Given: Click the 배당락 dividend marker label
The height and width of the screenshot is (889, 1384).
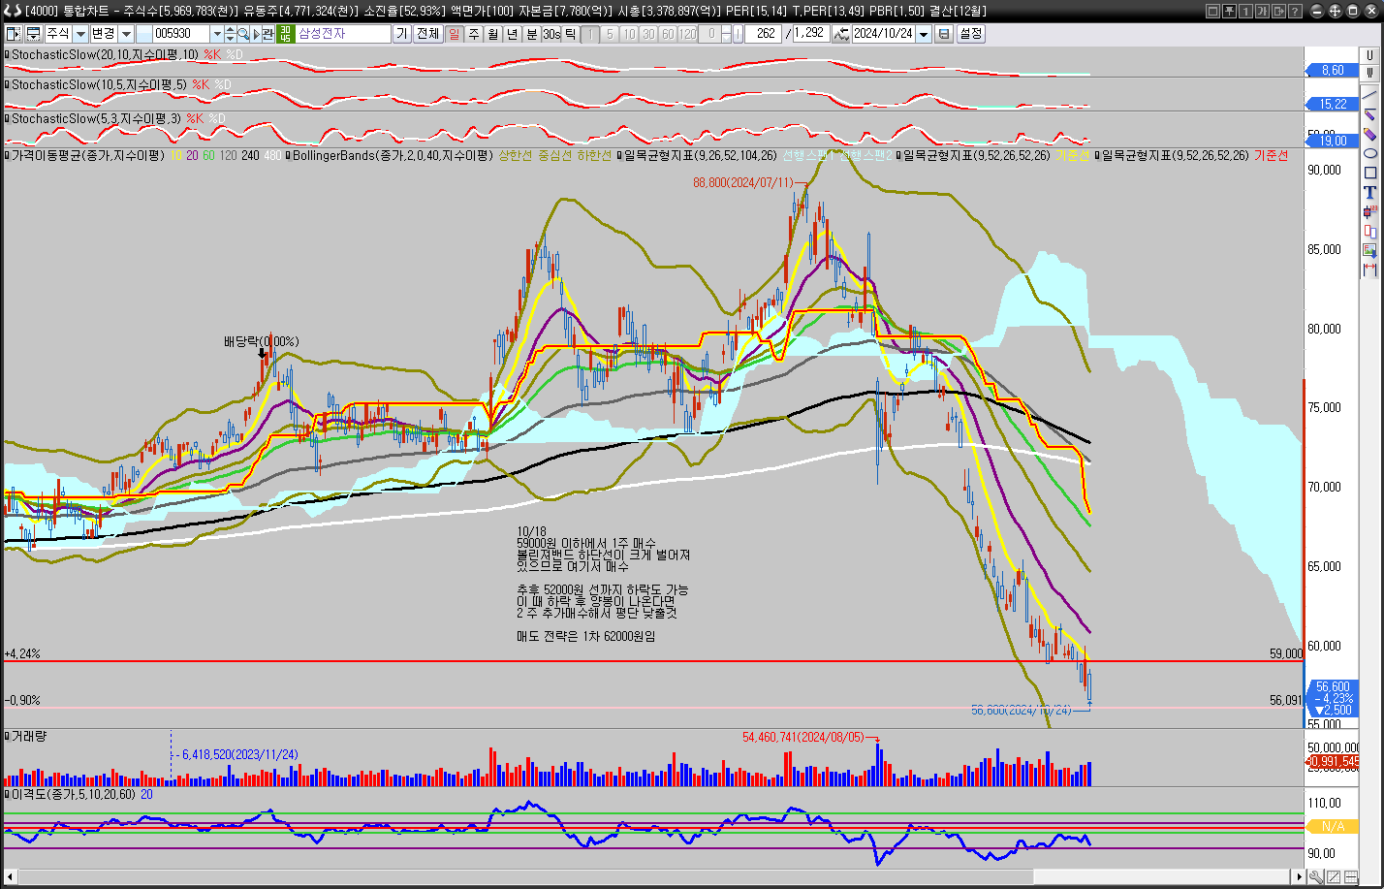Looking at the screenshot, I should 261,341.
